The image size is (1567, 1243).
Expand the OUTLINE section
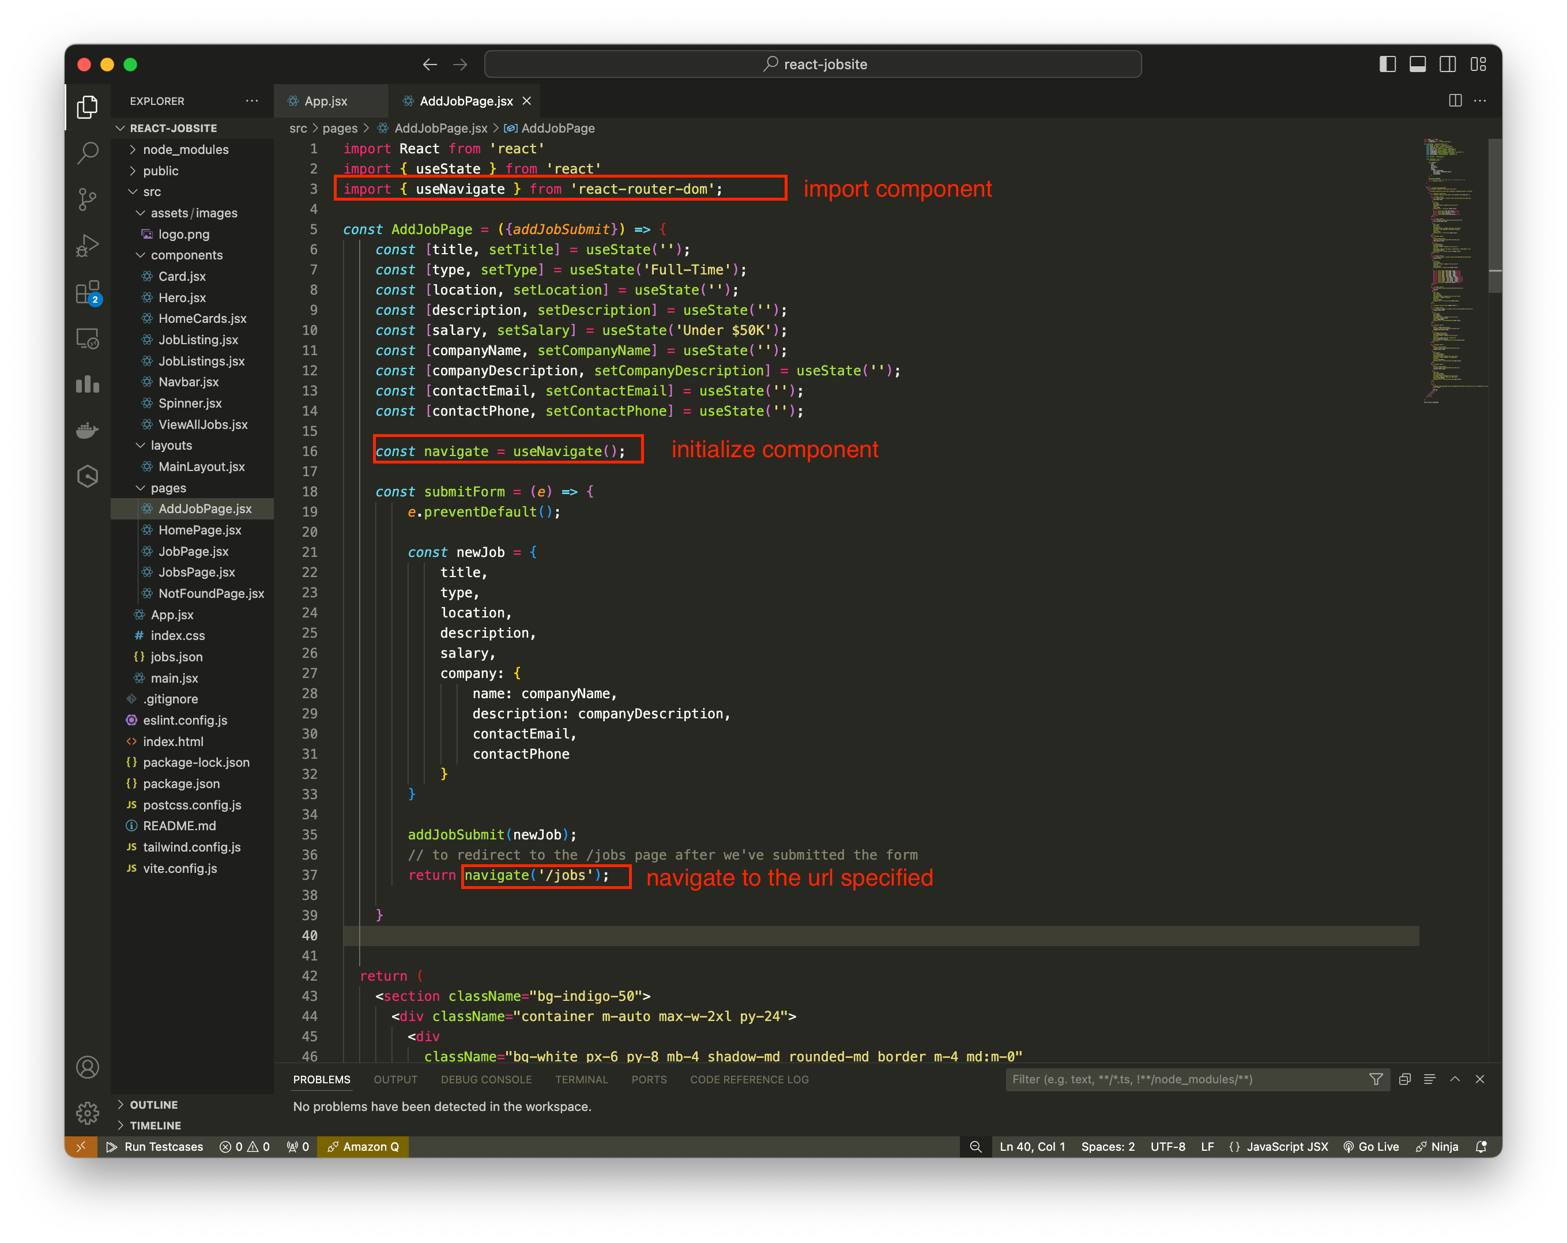pyautogui.click(x=192, y=1105)
